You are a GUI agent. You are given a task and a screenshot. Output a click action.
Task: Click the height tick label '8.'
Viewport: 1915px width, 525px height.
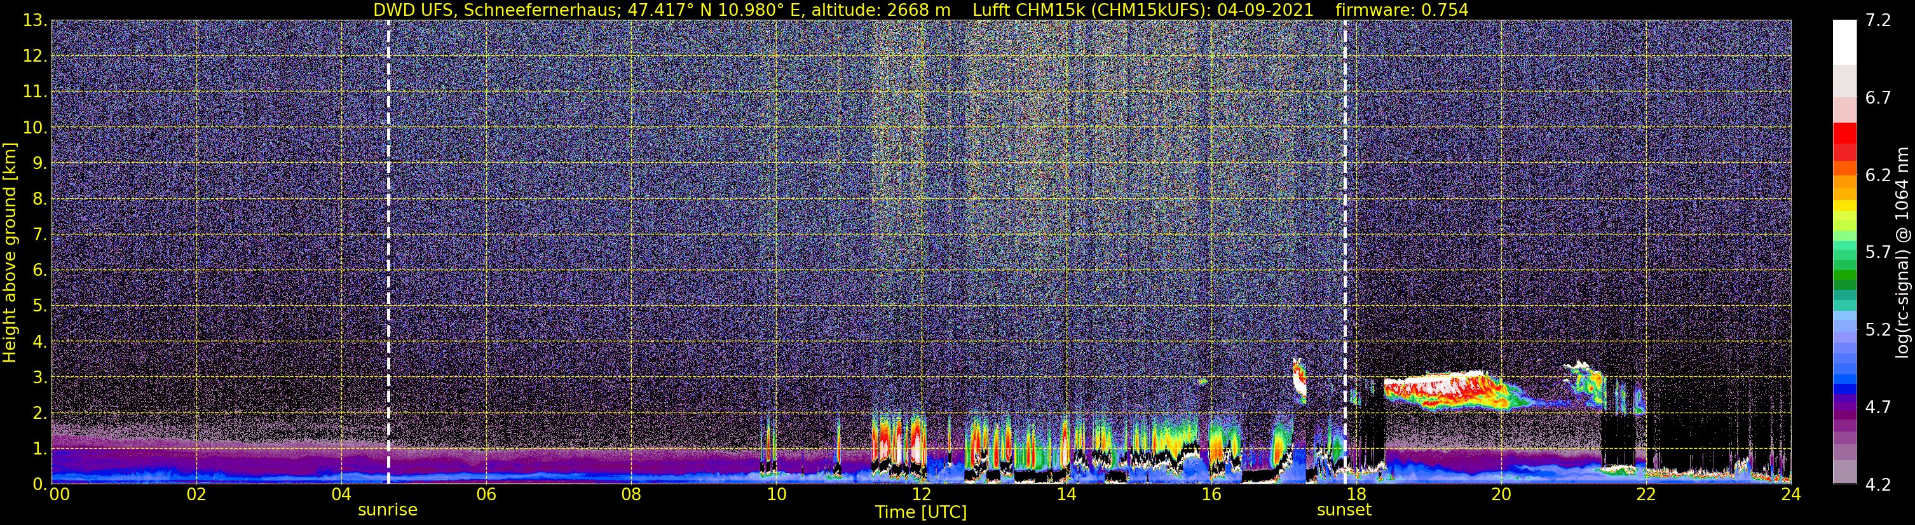pos(40,198)
